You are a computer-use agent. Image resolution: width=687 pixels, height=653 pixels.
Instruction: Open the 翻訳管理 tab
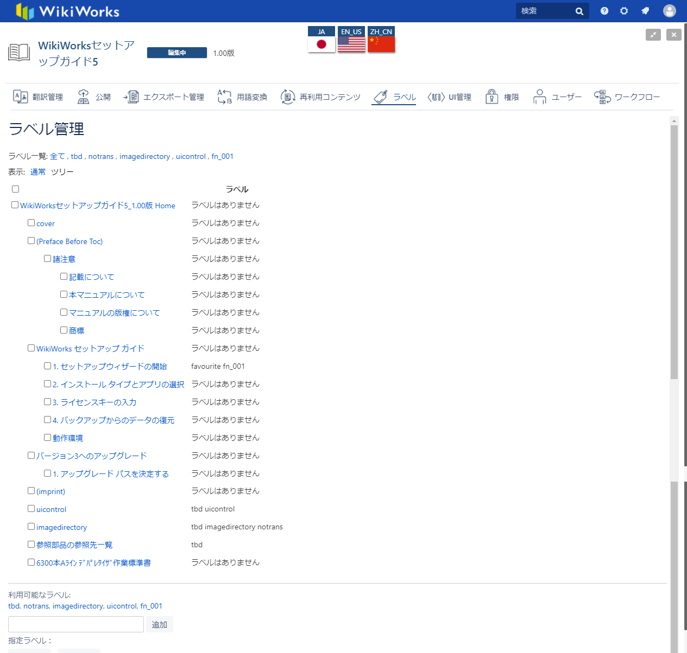[x=38, y=97]
